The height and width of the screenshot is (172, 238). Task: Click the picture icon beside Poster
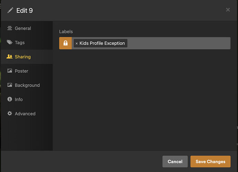tap(10, 71)
